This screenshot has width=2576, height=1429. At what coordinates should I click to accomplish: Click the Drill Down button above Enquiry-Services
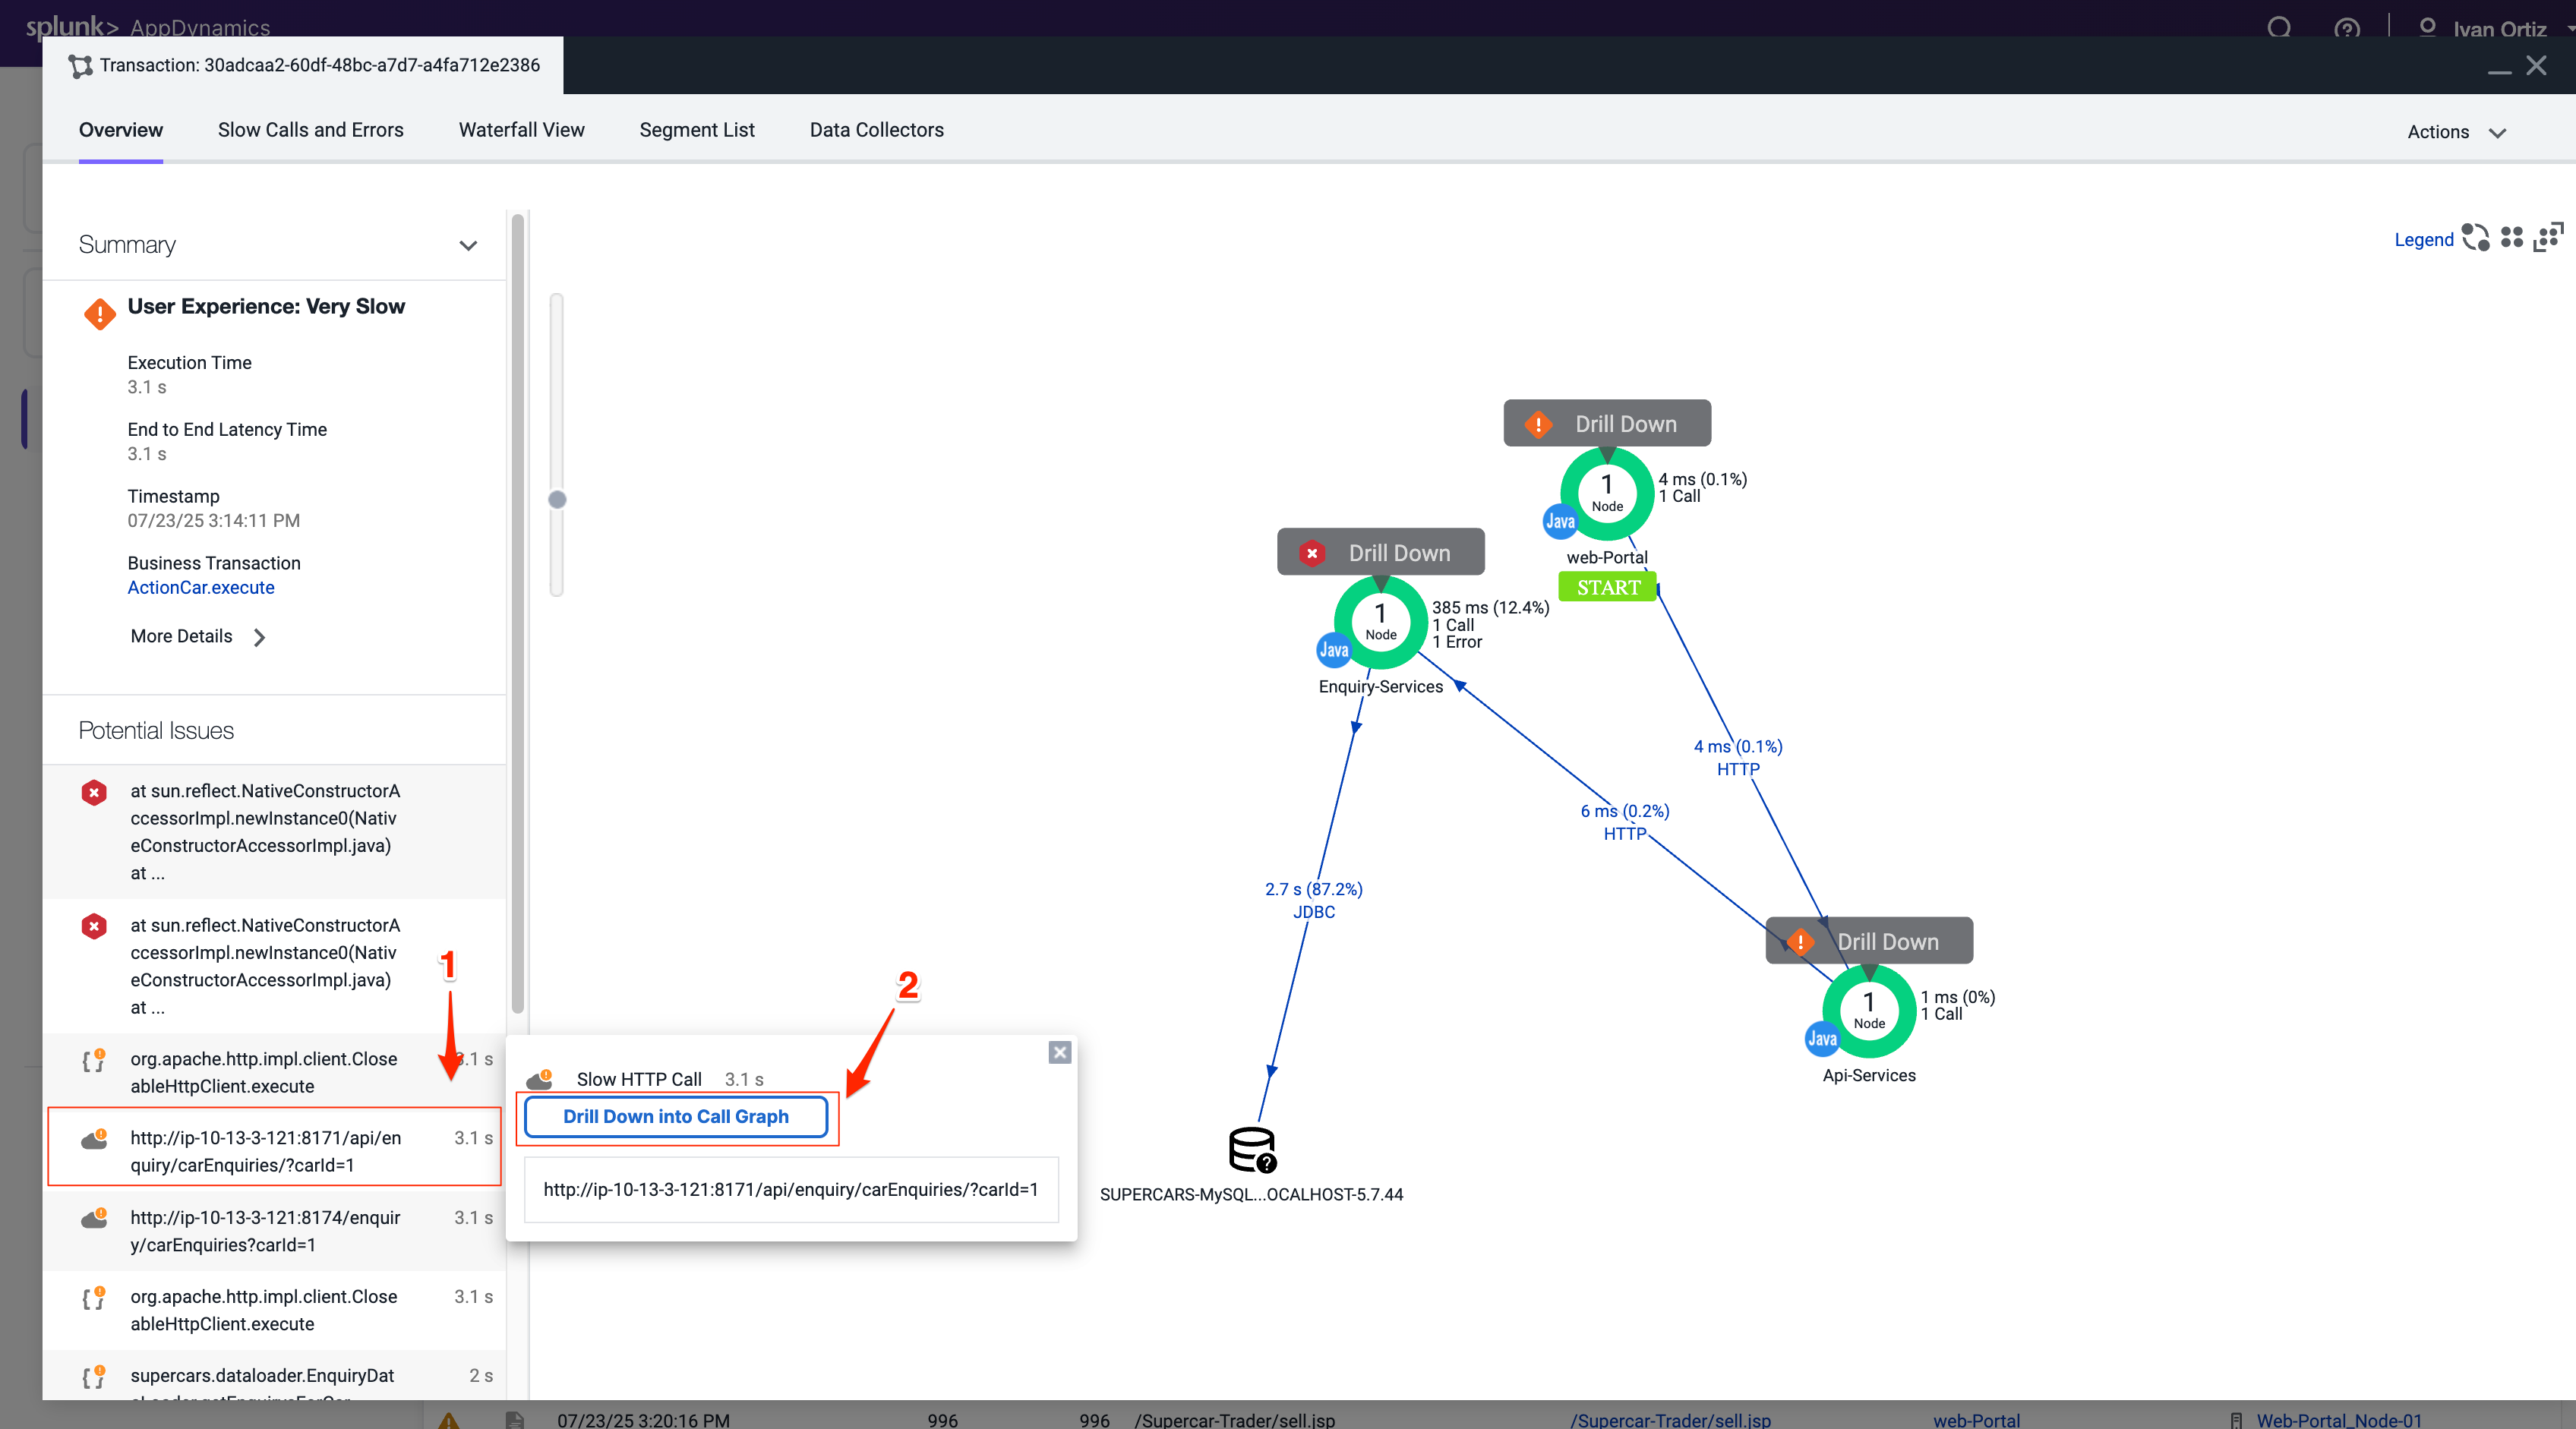pos(1381,553)
